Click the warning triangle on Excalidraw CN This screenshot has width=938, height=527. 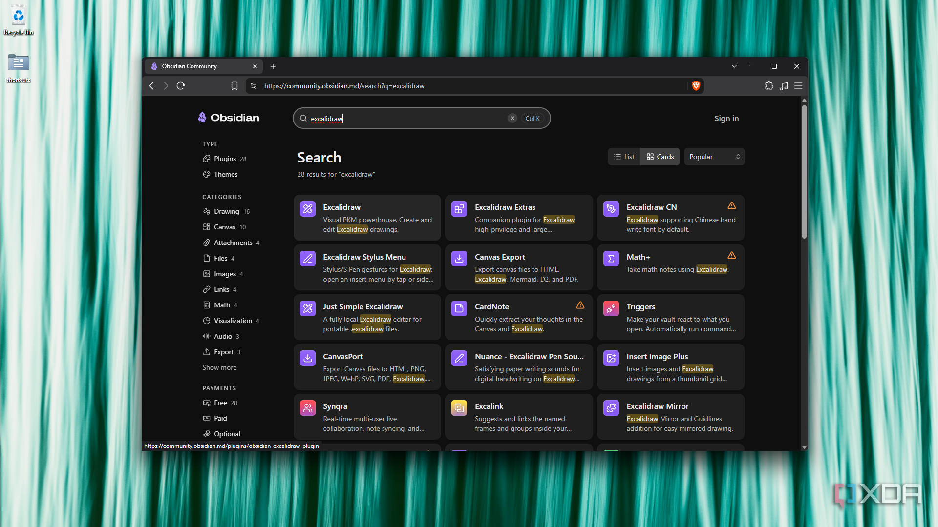(731, 206)
